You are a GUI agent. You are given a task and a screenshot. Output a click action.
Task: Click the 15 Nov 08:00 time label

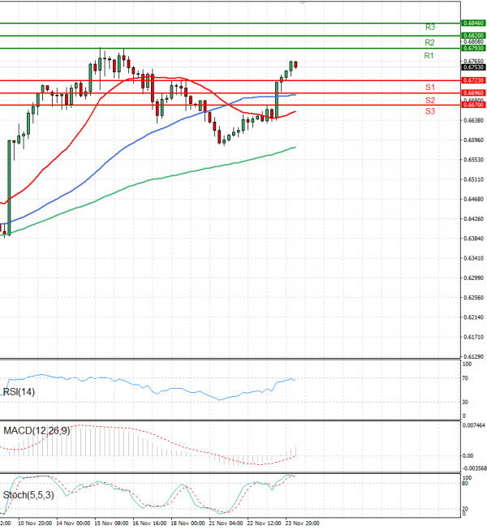pos(111,524)
